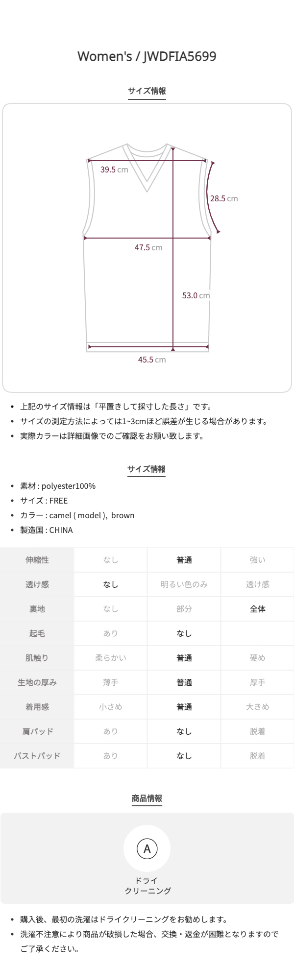Select 全体 in the 裏地 row

[258, 609]
